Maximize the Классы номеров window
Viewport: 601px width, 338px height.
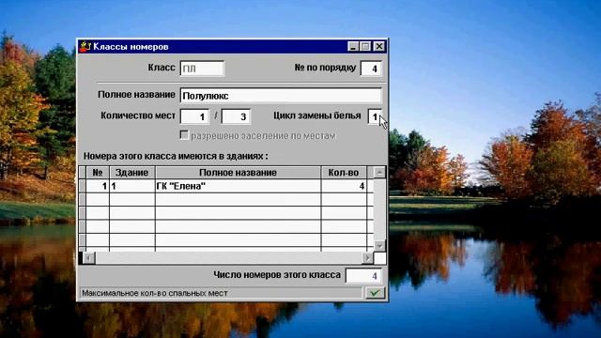pyautogui.click(x=365, y=46)
